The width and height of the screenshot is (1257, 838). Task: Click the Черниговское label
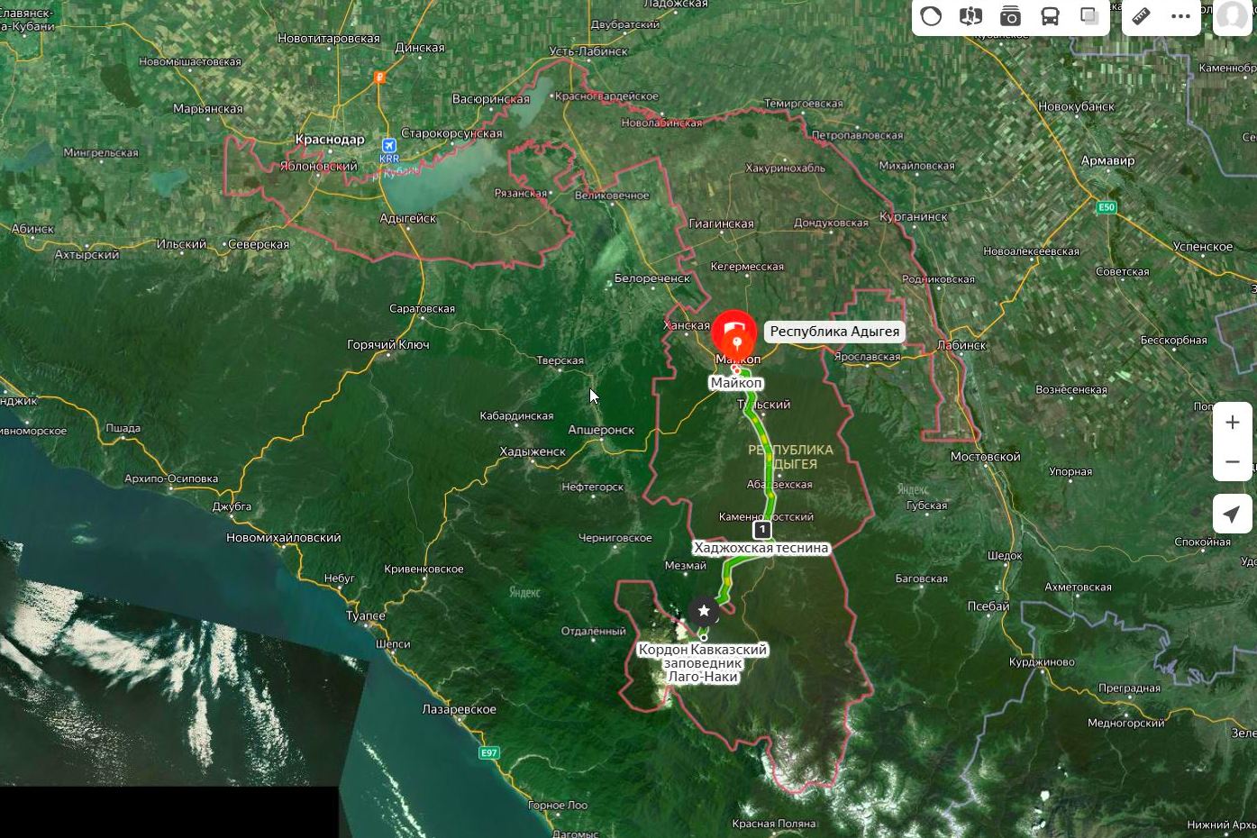(615, 538)
